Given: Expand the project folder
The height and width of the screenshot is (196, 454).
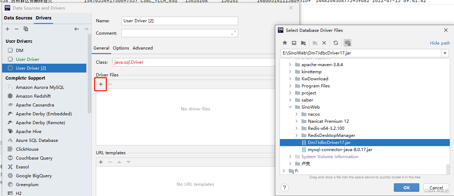Looking at the screenshot, I should pos(290,93).
